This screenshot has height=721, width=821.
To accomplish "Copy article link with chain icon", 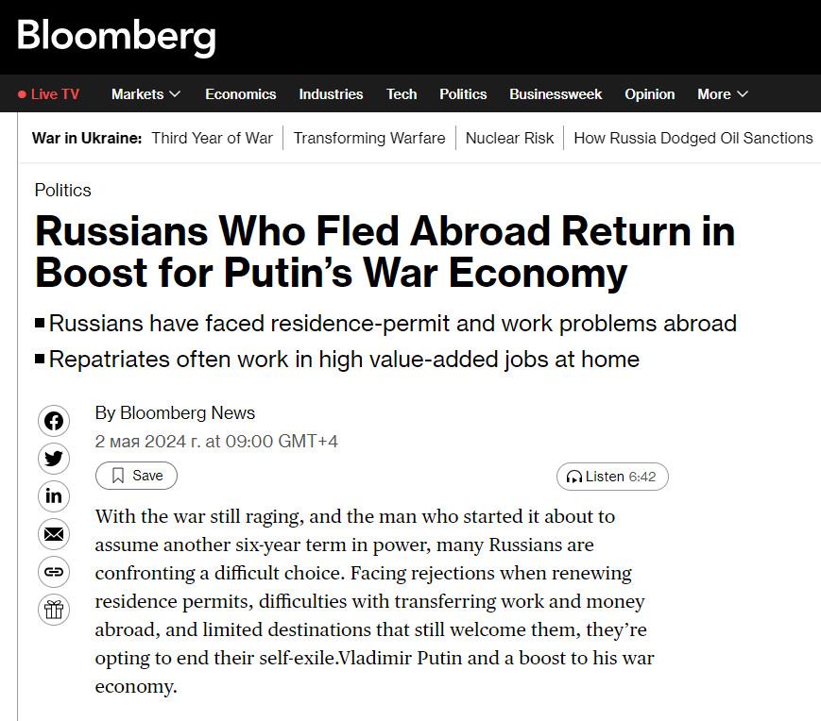I will click(54, 572).
